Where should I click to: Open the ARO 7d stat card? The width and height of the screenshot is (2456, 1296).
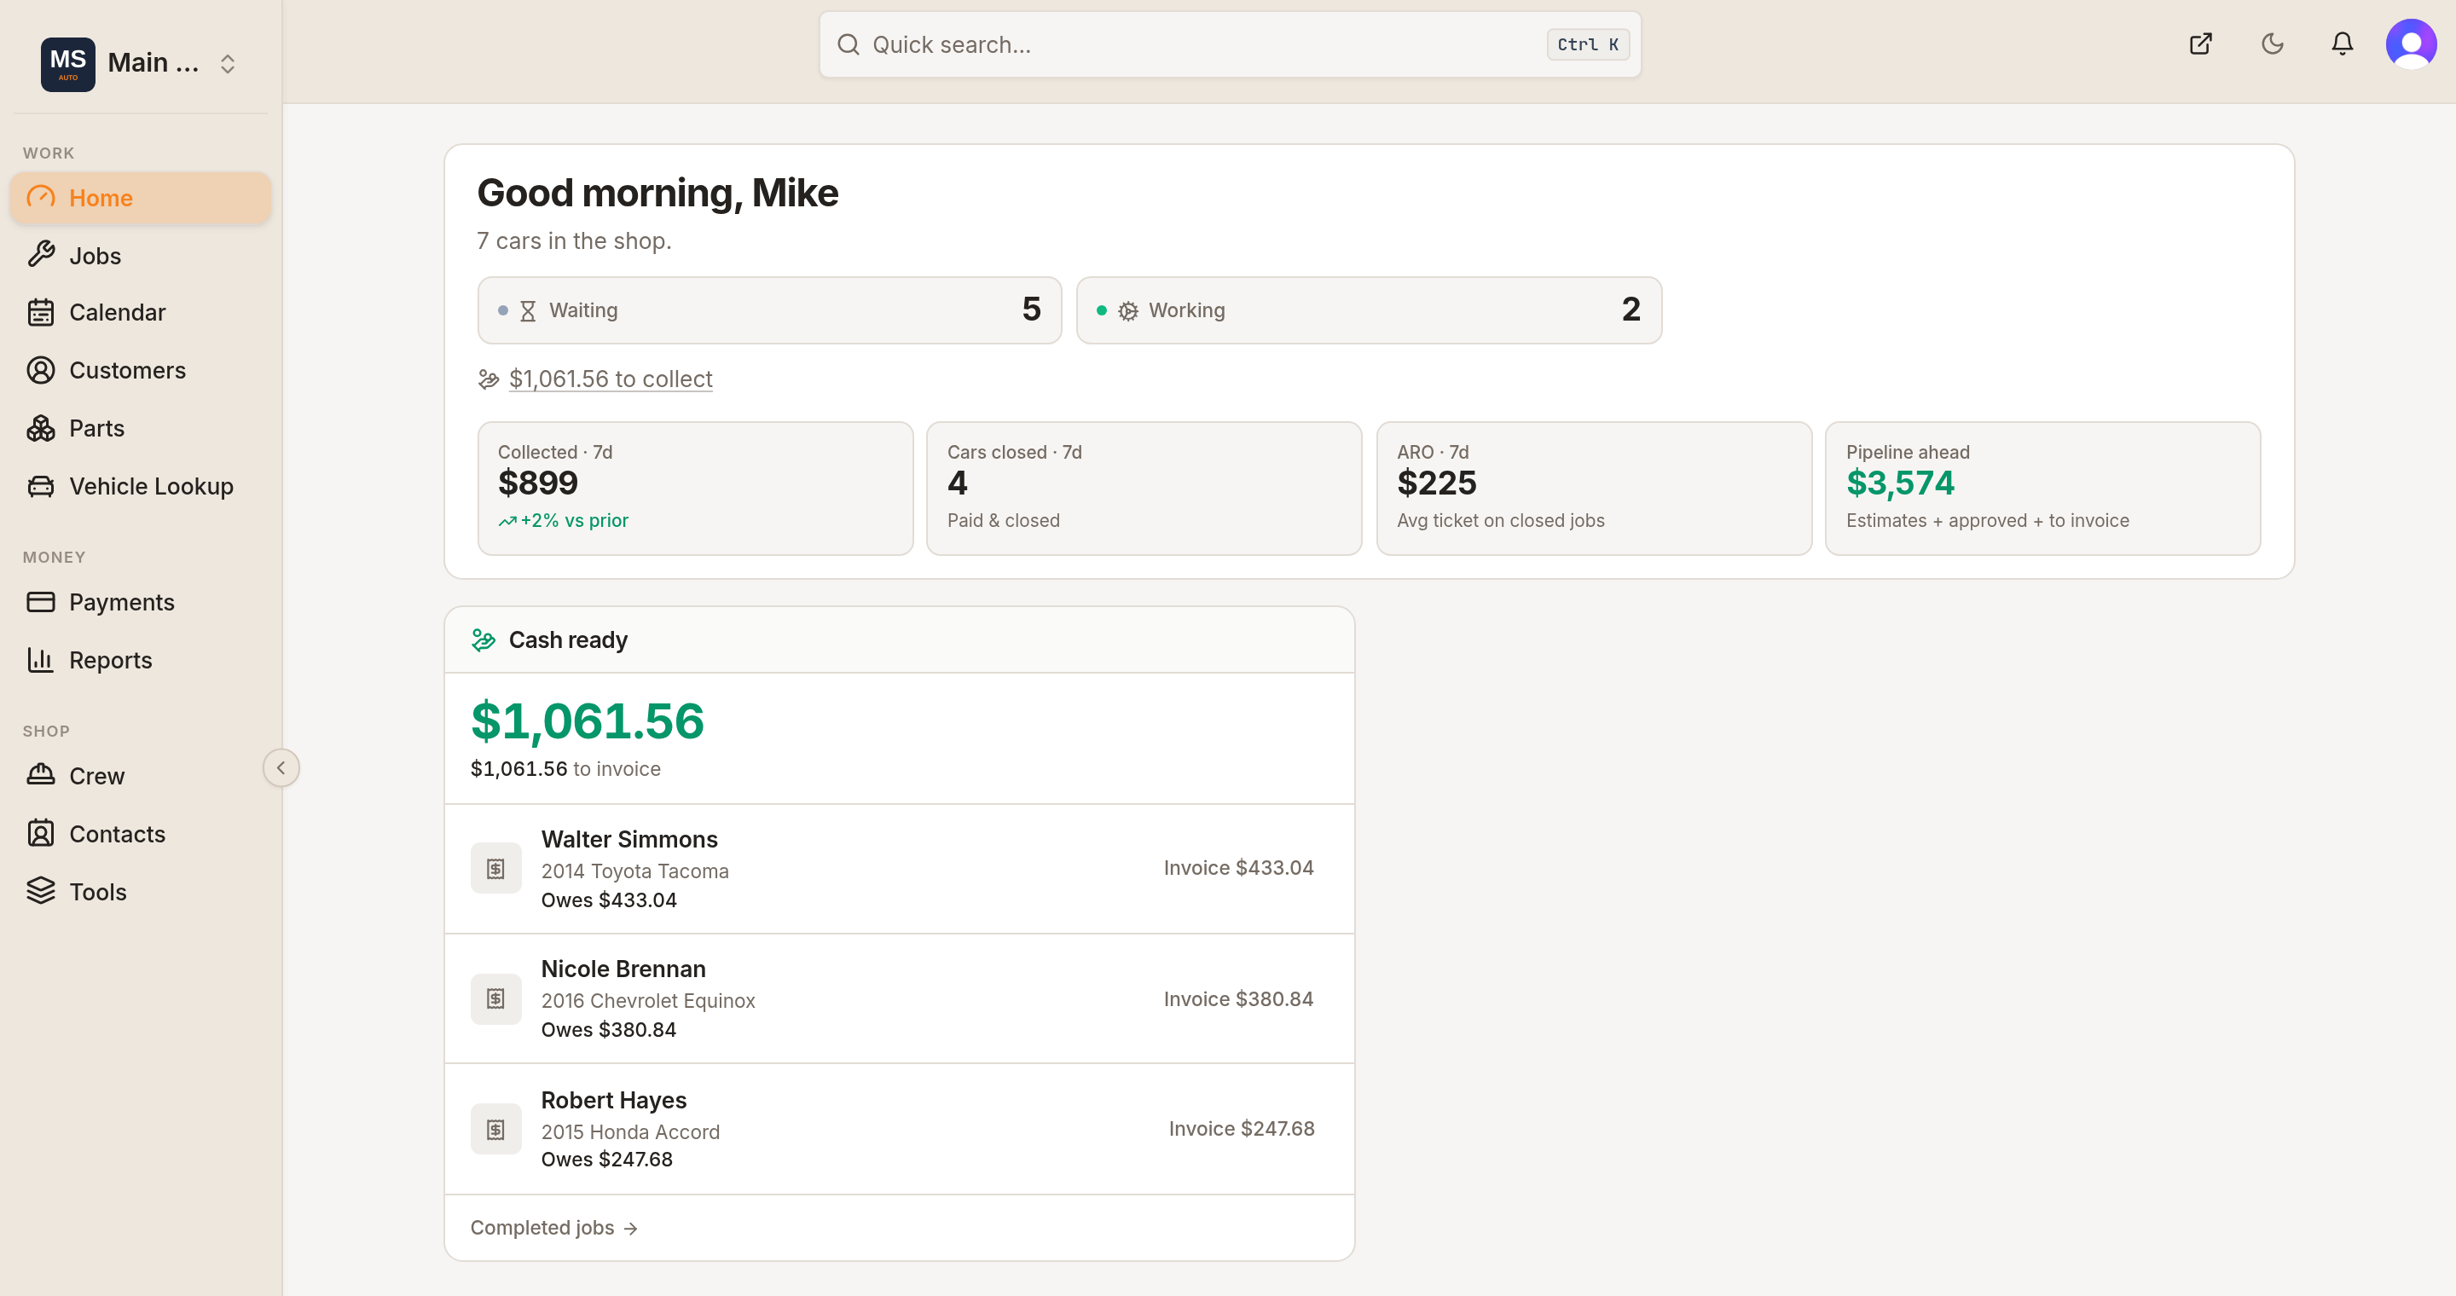pyautogui.click(x=1594, y=488)
